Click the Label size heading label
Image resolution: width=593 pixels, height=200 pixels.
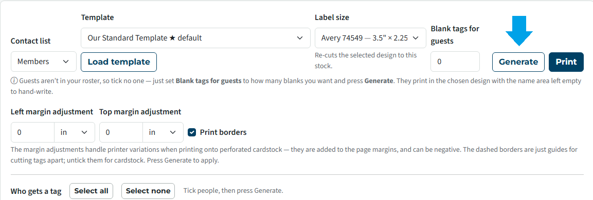[x=332, y=17]
